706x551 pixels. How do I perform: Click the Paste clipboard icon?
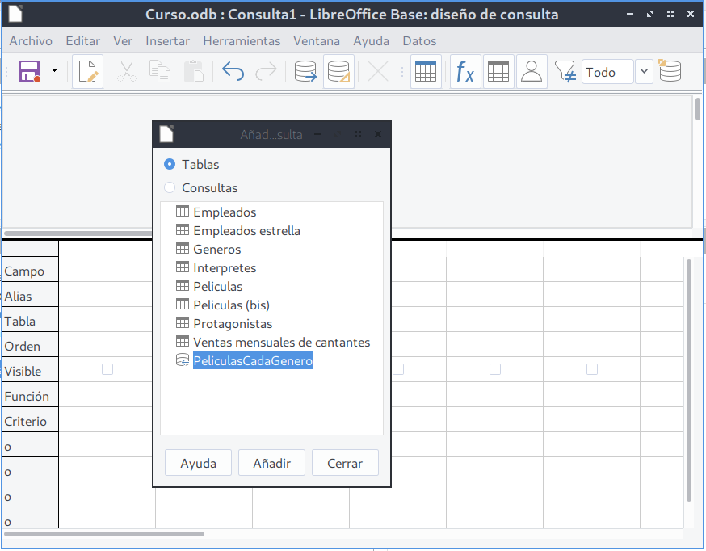point(194,72)
